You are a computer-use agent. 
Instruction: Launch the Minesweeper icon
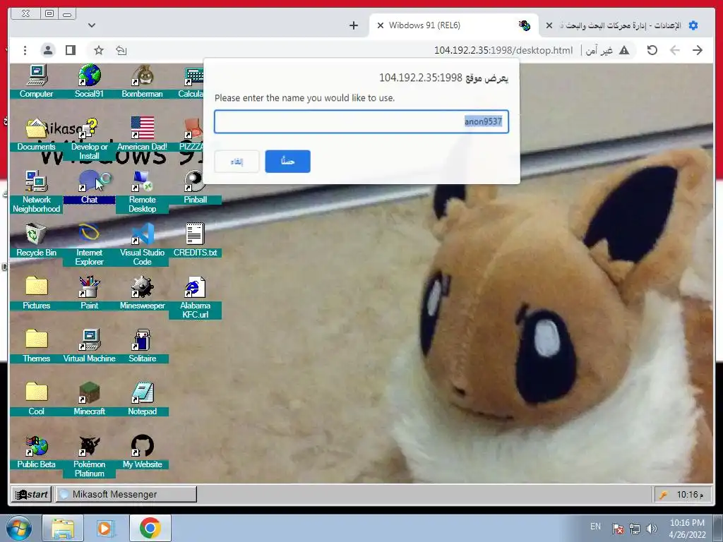142,293
